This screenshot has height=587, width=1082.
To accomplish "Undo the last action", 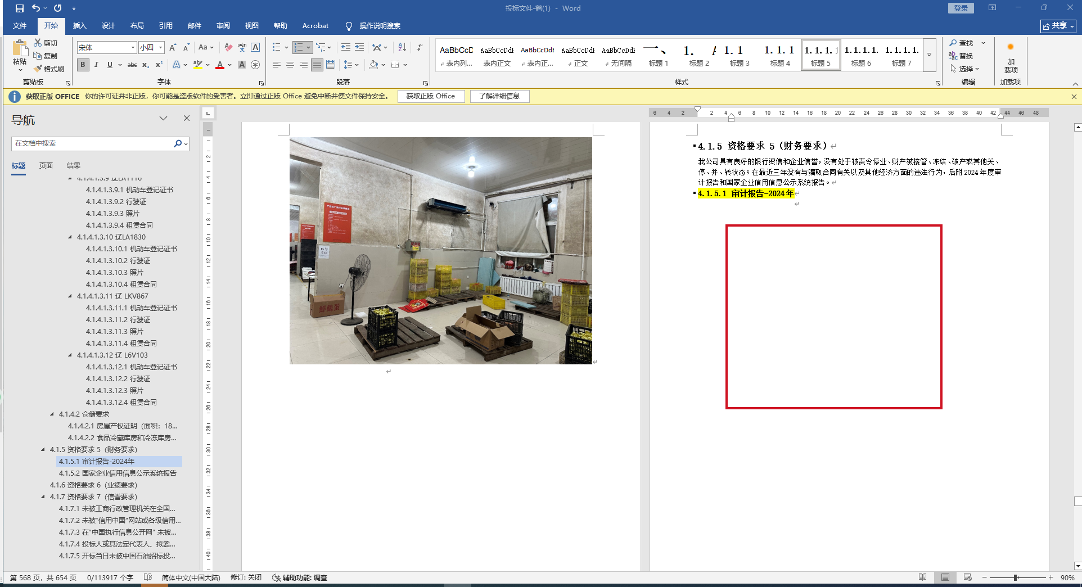I will click(36, 8).
